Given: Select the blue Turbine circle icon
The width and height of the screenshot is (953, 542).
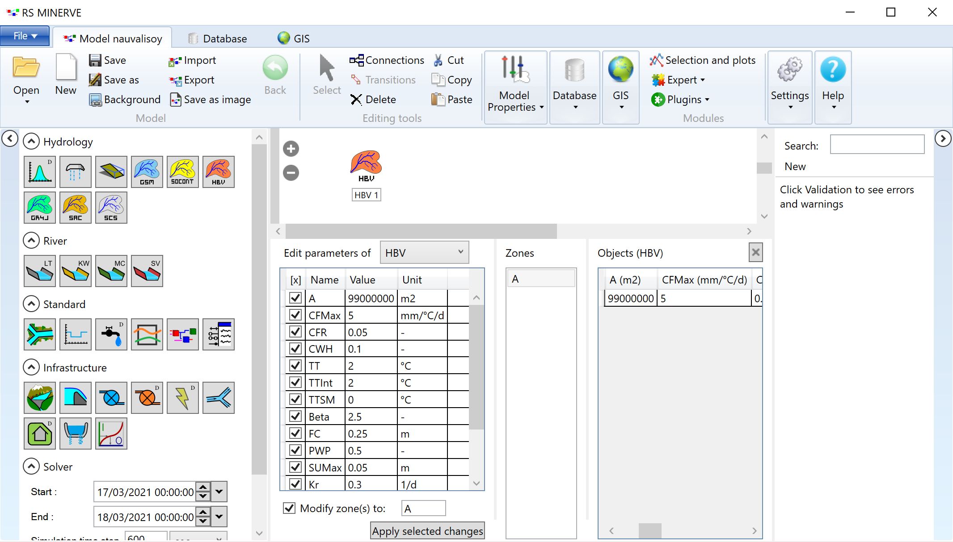Looking at the screenshot, I should pos(111,398).
